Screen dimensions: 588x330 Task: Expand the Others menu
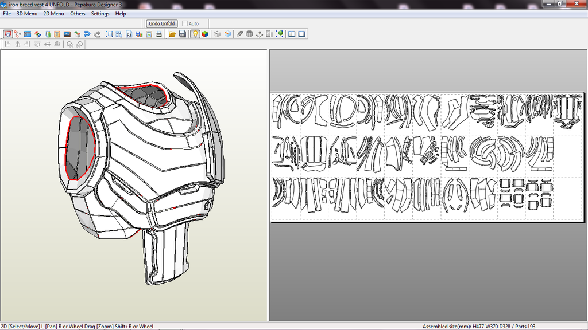pyautogui.click(x=78, y=14)
